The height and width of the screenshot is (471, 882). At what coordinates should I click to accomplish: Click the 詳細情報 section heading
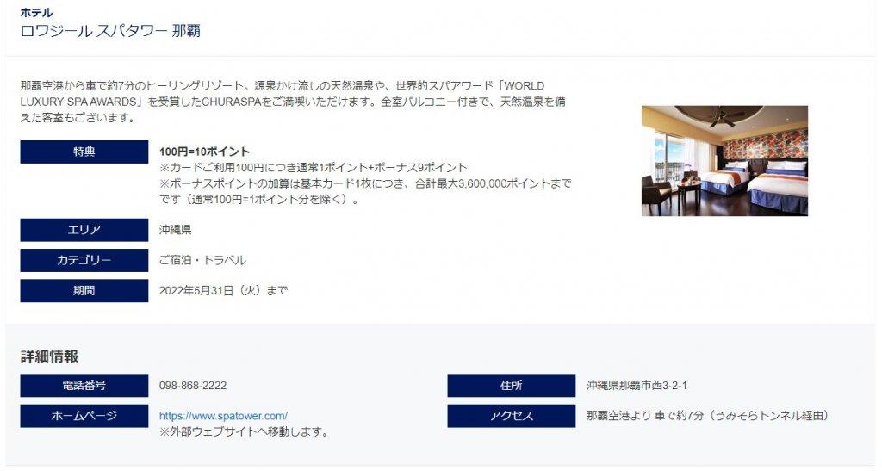[49, 356]
